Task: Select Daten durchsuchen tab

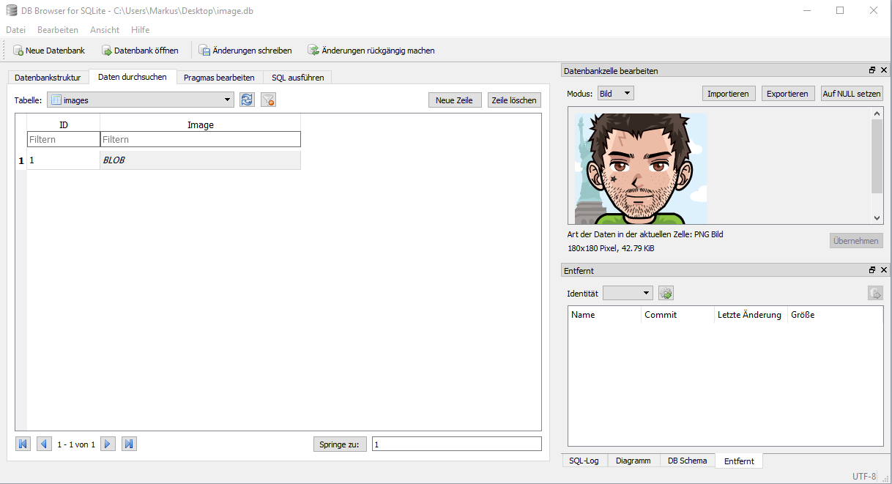Action: tap(133, 76)
